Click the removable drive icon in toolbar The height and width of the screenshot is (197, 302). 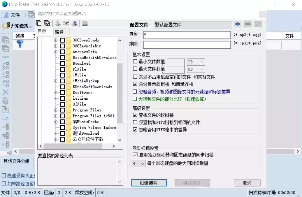click(x=75, y=23)
